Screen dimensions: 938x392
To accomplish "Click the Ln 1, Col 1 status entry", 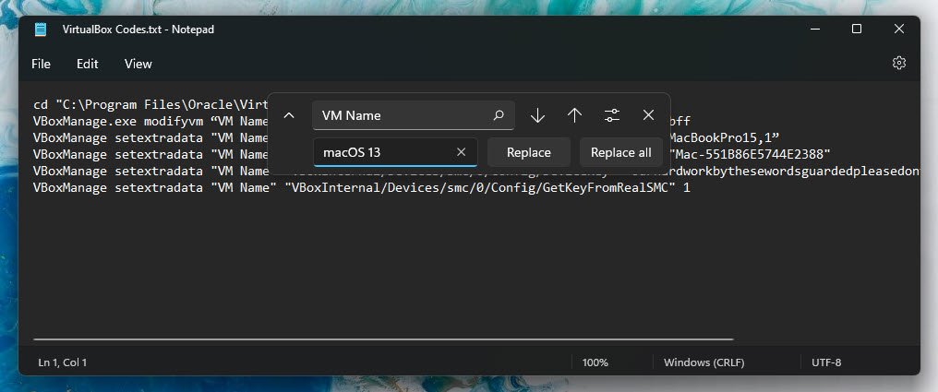I will tap(62, 362).
